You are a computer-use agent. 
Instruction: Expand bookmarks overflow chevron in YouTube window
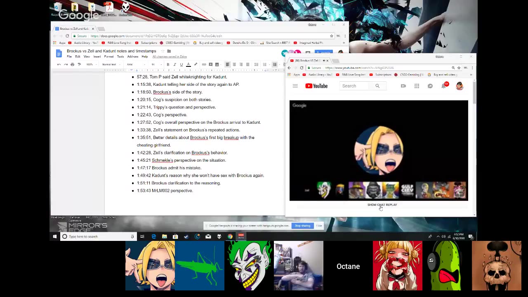pyautogui.click(x=471, y=75)
